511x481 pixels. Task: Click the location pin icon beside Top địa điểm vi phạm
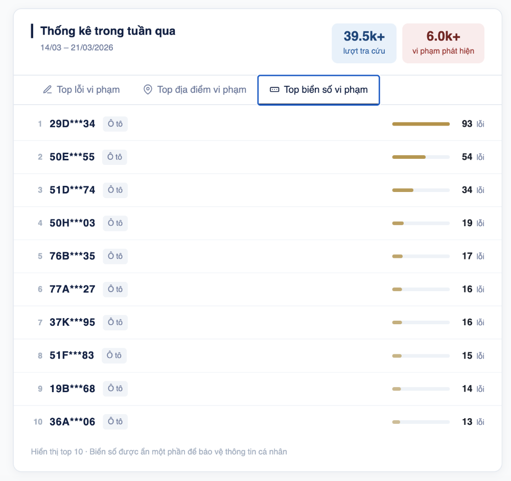click(x=148, y=89)
